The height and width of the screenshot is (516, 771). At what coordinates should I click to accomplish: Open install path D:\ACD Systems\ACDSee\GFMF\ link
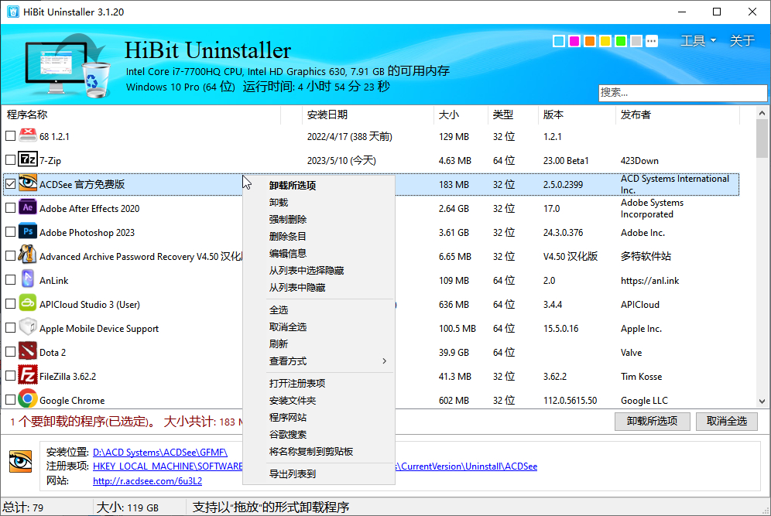tap(159, 452)
